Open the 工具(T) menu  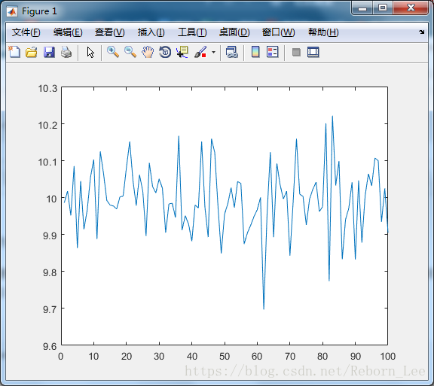click(192, 32)
